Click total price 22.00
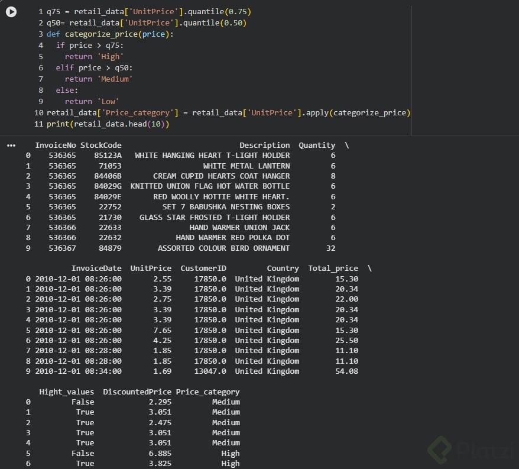 pyautogui.click(x=346, y=299)
